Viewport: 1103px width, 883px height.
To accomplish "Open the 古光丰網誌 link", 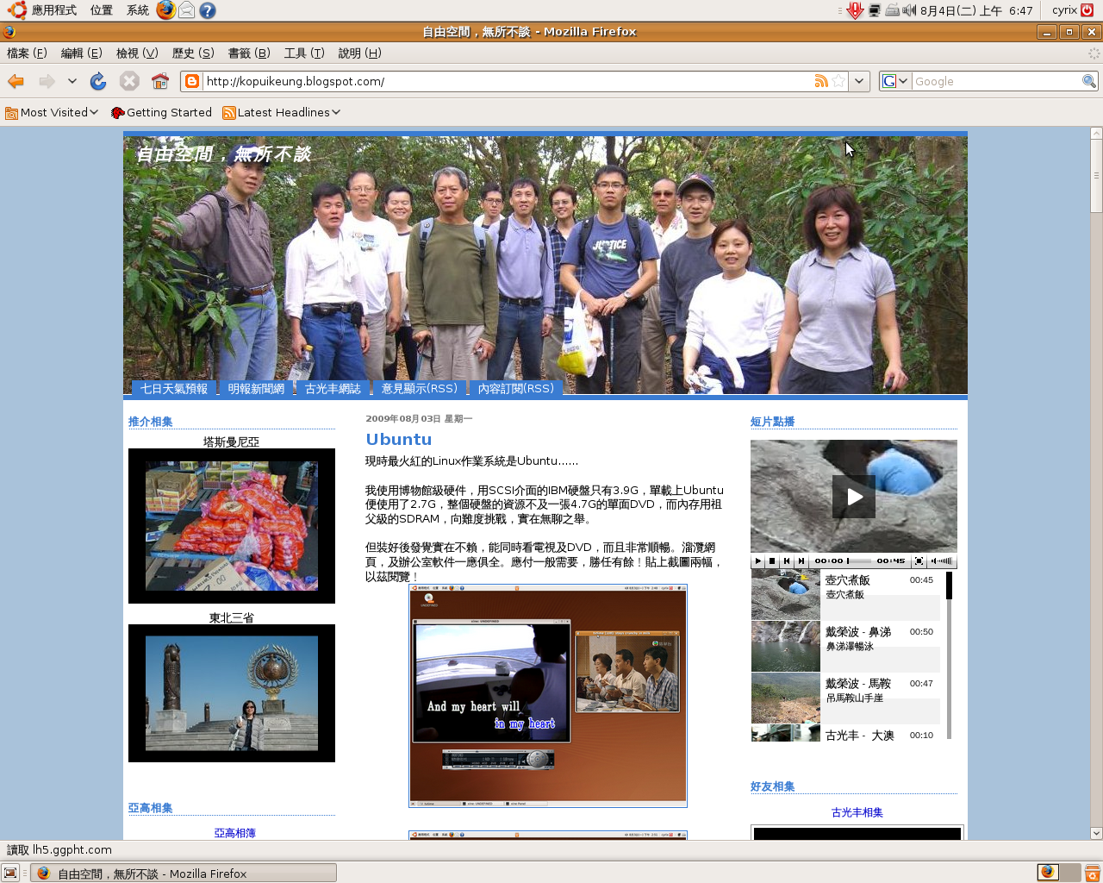I will (x=333, y=389).
